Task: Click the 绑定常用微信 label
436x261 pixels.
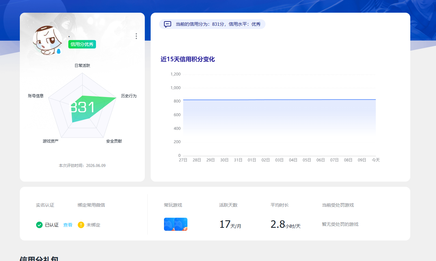Action: click(x=91, y=205)
